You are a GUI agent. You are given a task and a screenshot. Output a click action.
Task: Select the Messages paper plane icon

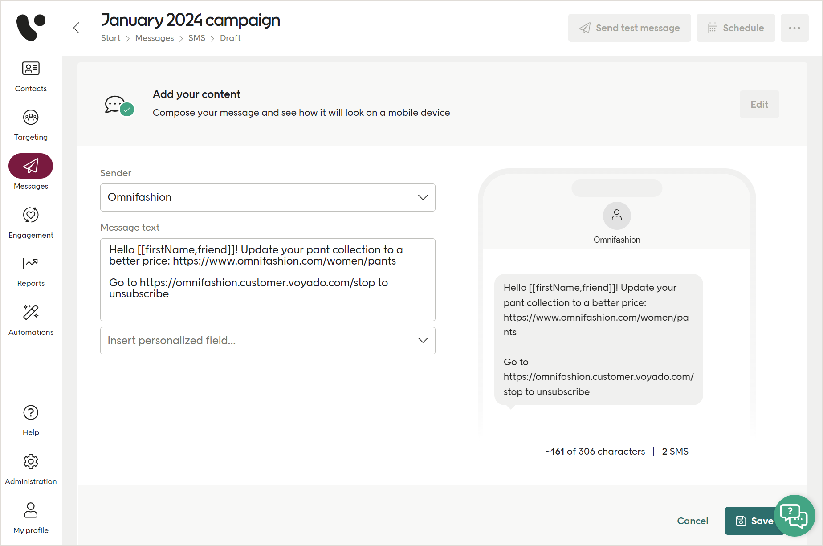coord(31,166)
